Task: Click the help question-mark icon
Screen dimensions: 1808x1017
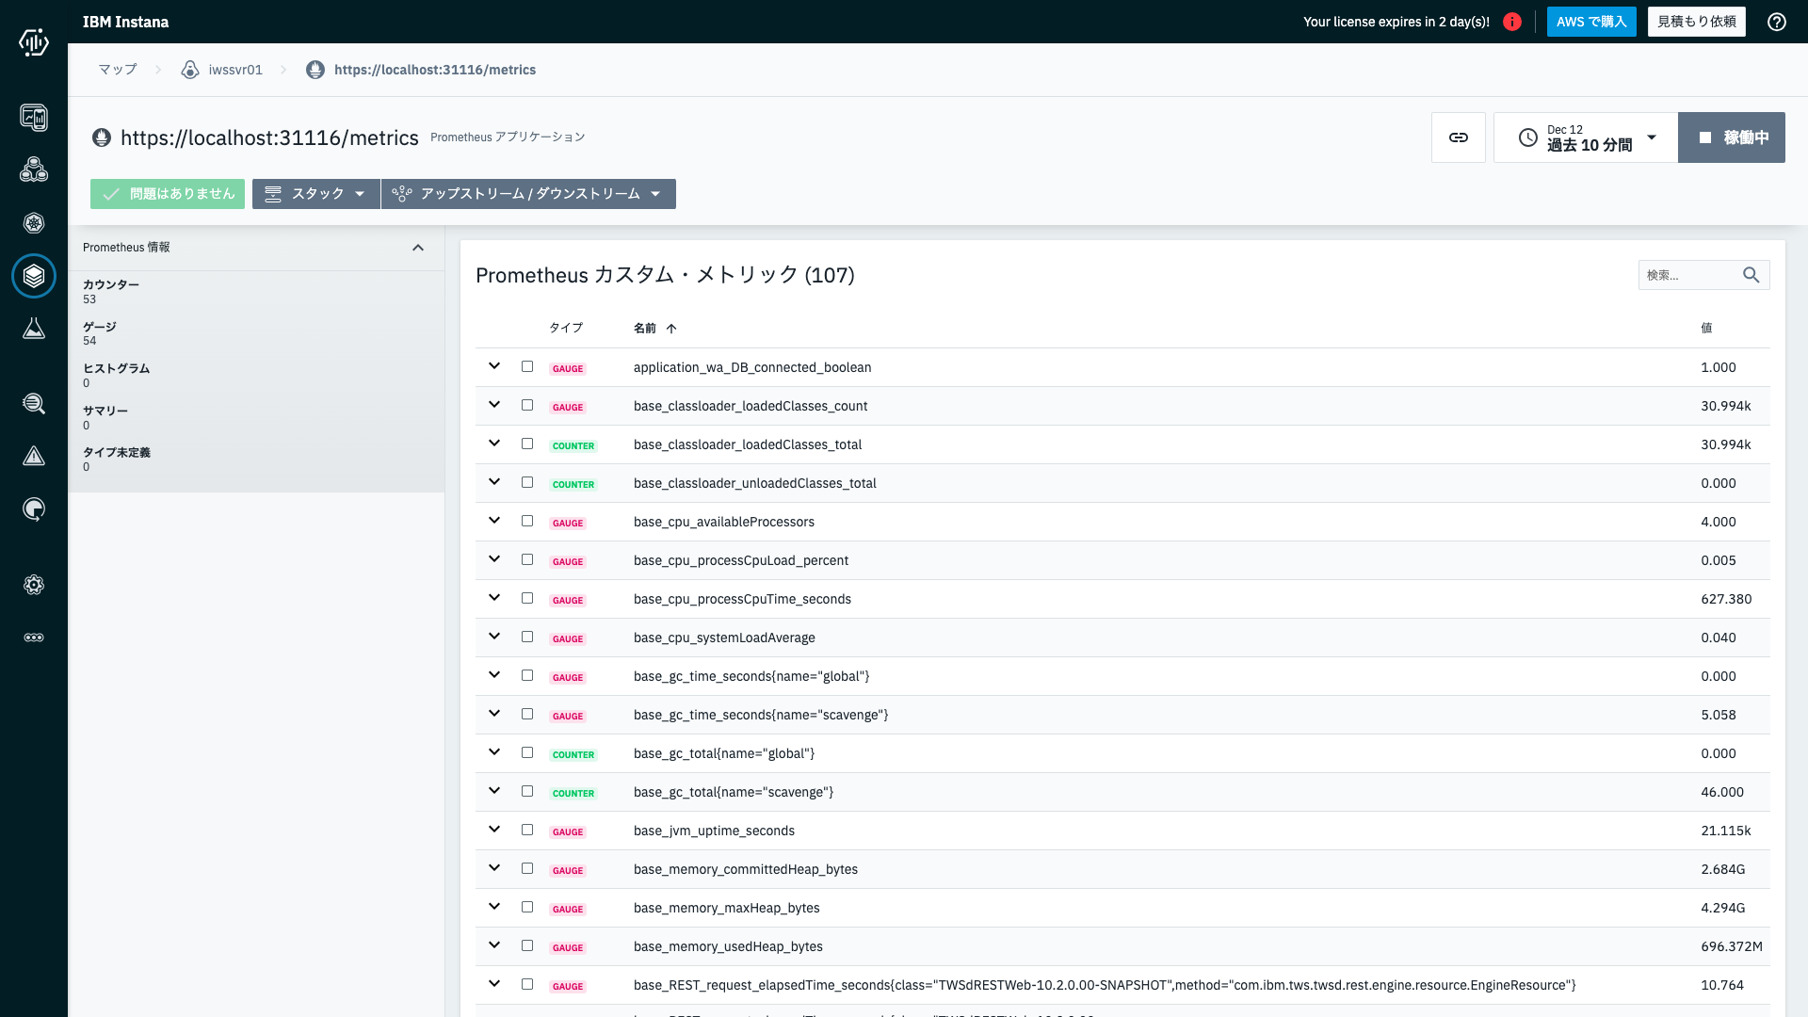Action: [x=1776, y=22]
